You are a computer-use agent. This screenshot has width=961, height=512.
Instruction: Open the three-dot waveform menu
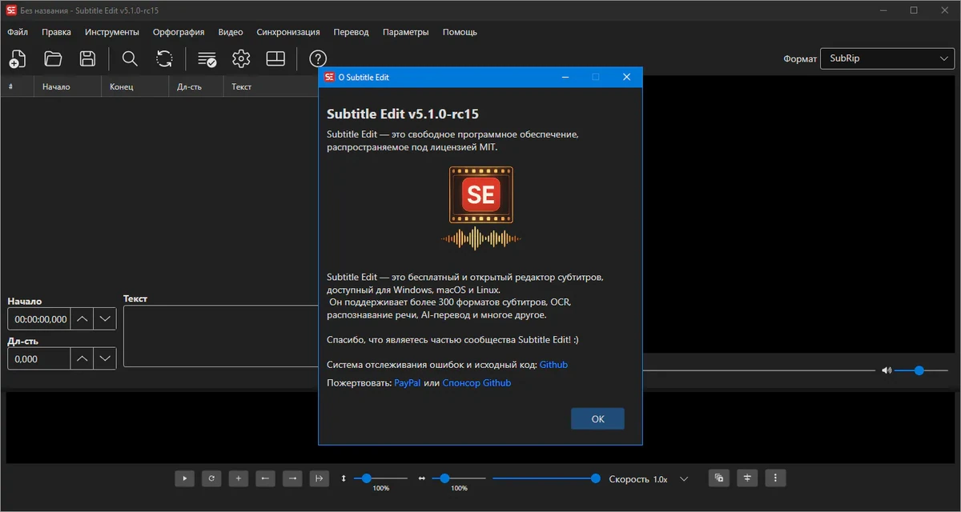click(775, 478)
